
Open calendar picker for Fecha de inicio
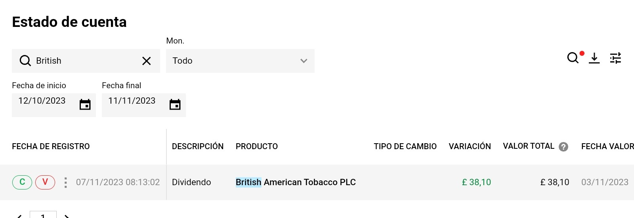click(85, 104)
